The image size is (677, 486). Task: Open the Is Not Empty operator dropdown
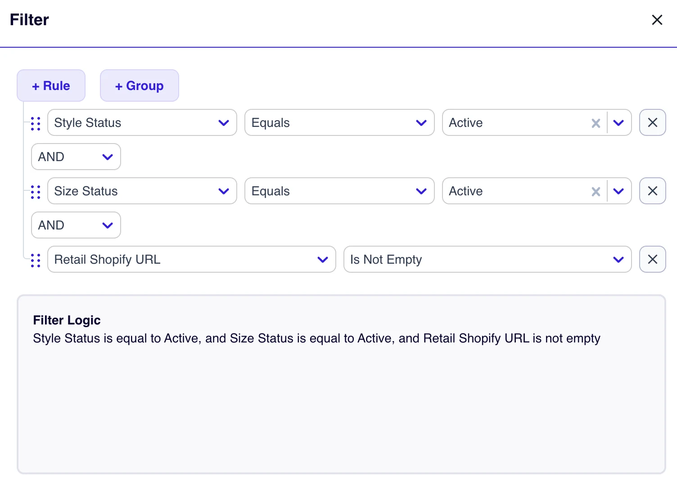click(487, 259)
